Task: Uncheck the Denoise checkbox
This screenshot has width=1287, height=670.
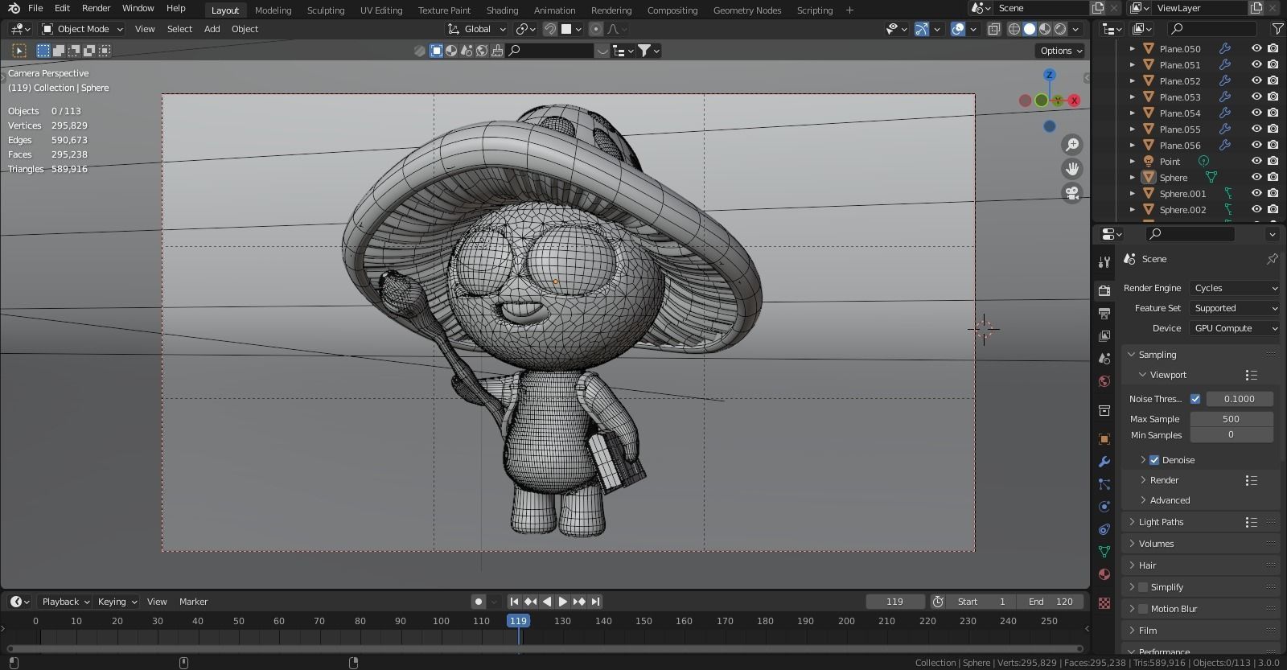Action: coord(1154,460)
